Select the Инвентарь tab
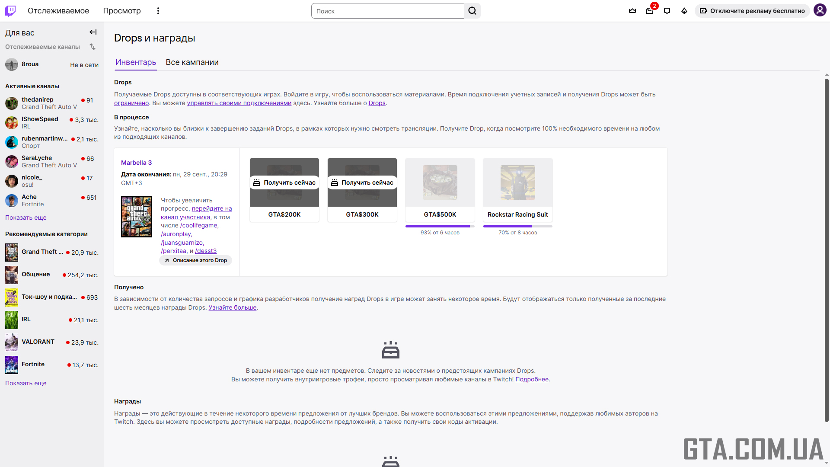 tap(136, 62)
